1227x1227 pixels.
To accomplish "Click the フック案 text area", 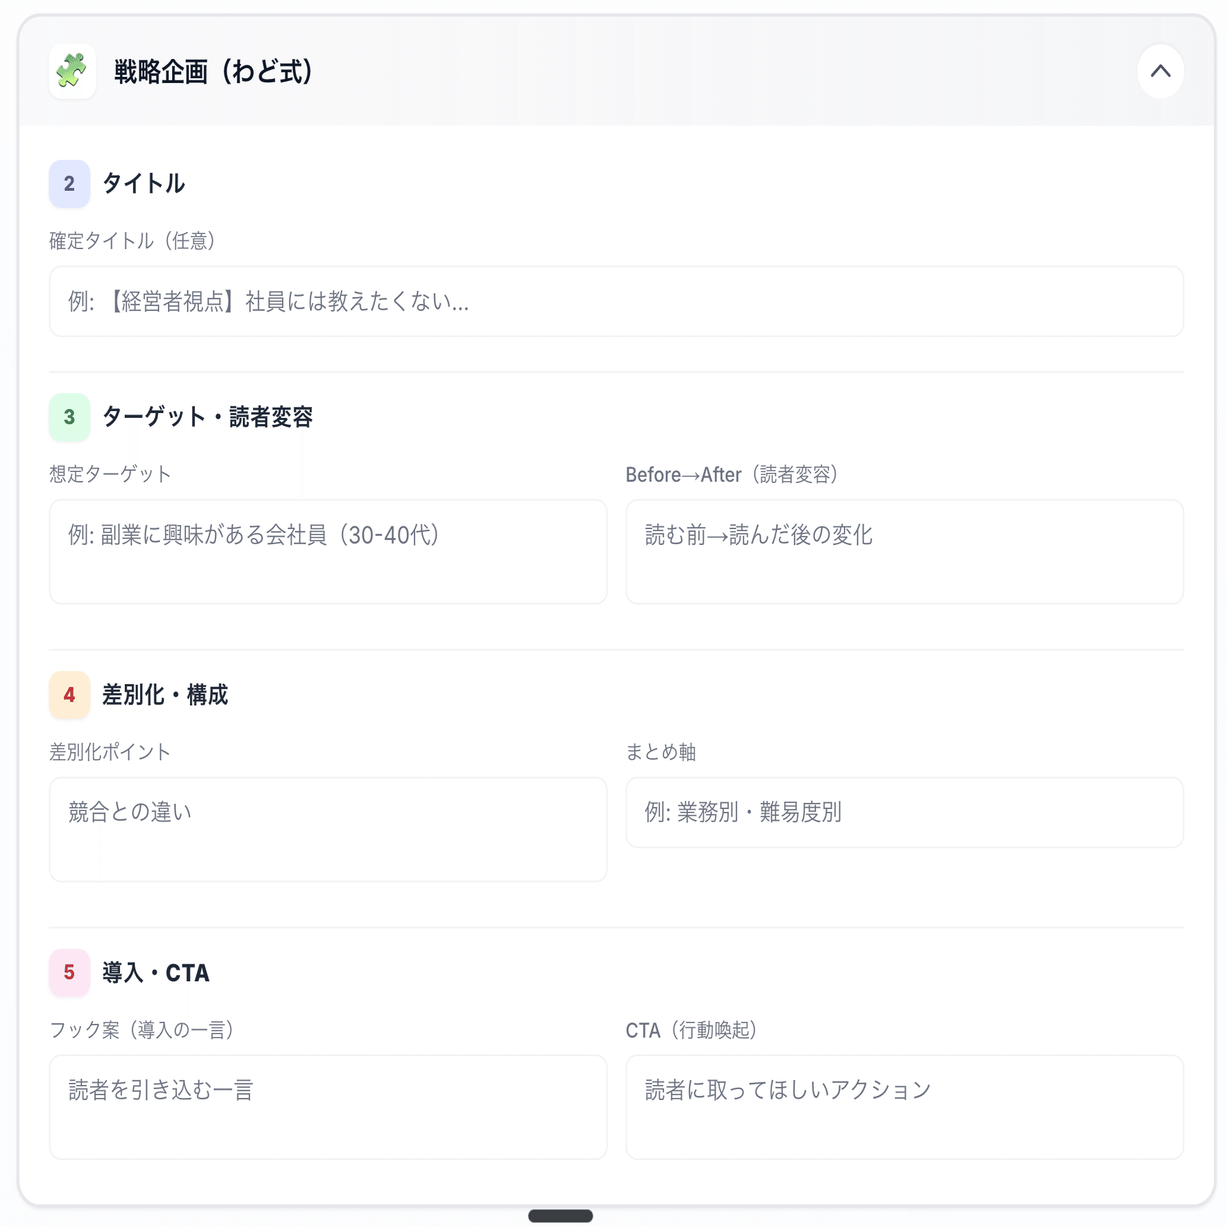I will [x=328, y=1107].
